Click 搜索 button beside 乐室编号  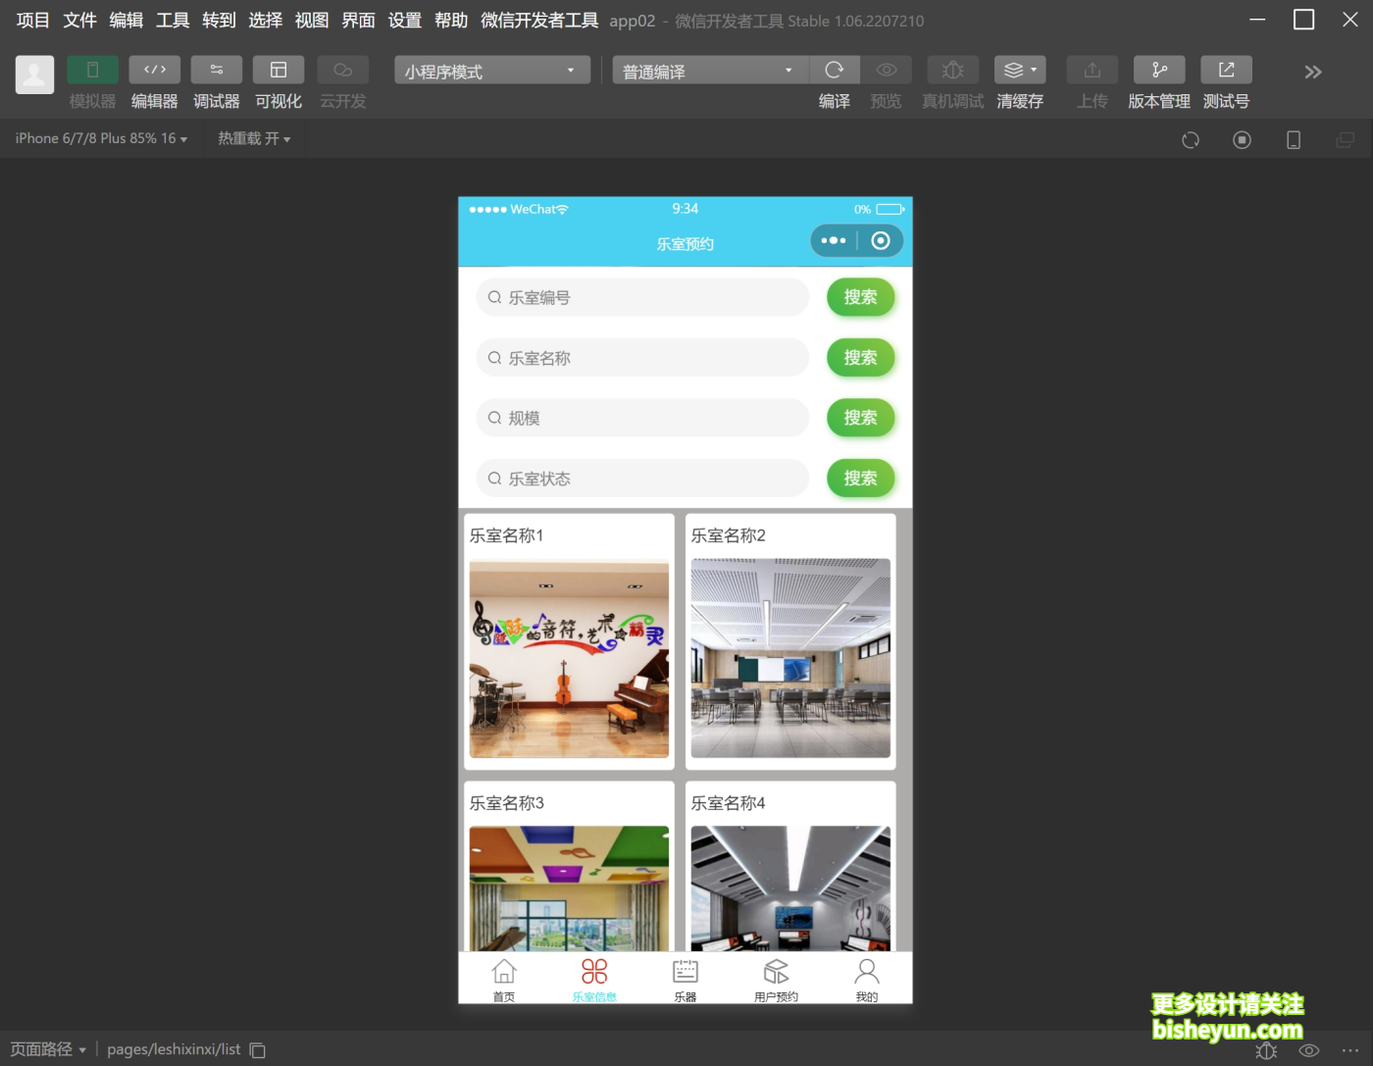click(861, 297)
